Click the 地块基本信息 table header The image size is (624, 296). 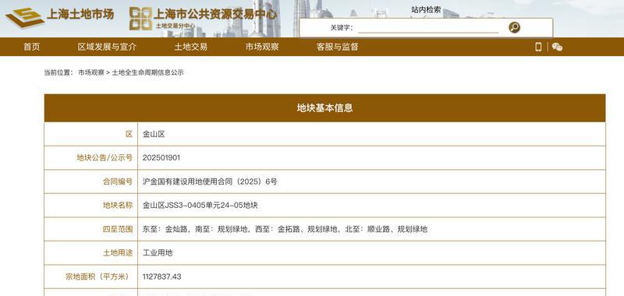324,108
